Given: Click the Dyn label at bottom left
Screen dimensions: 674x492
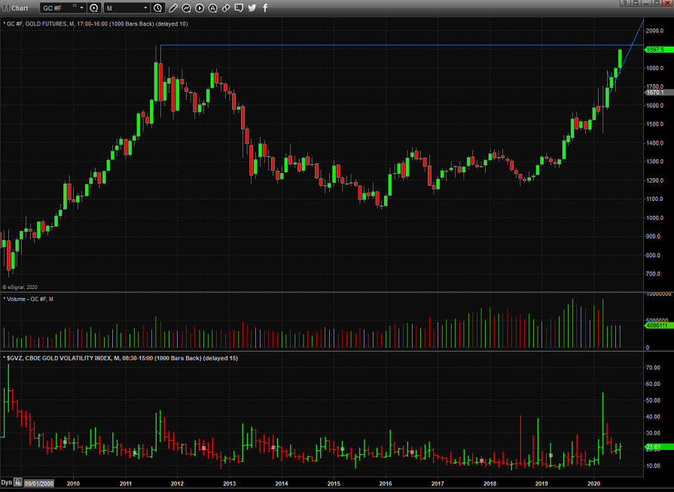Looking at the screenshot, I should pyautogui.click(x=6, y=482).
